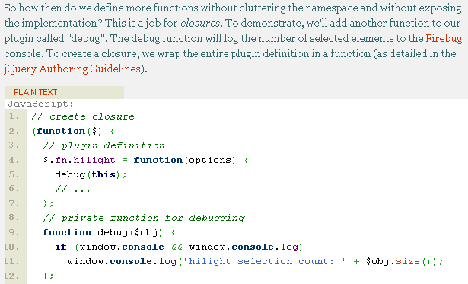Click line number 7 in the gutter
The height and width of the screenshot is (284, 468).
[14, 203]
